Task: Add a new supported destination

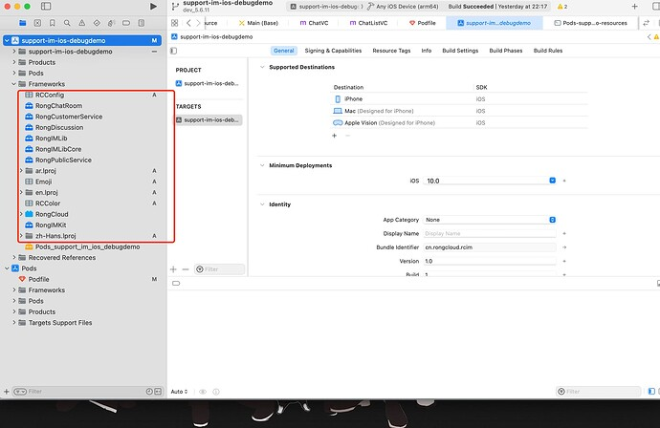Action: click(x=334, y=136)
